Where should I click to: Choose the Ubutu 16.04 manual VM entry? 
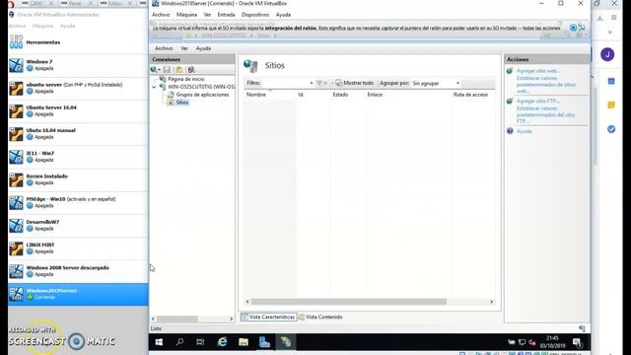(x=78, y=134)
